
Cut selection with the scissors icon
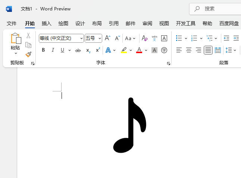[28, 35]
